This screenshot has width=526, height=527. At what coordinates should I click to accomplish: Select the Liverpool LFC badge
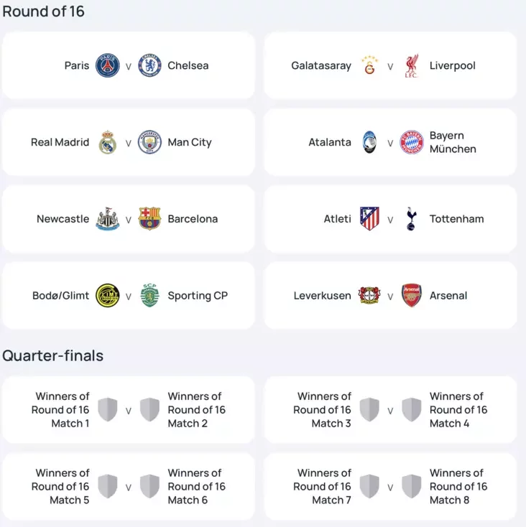tap(412, 65)
